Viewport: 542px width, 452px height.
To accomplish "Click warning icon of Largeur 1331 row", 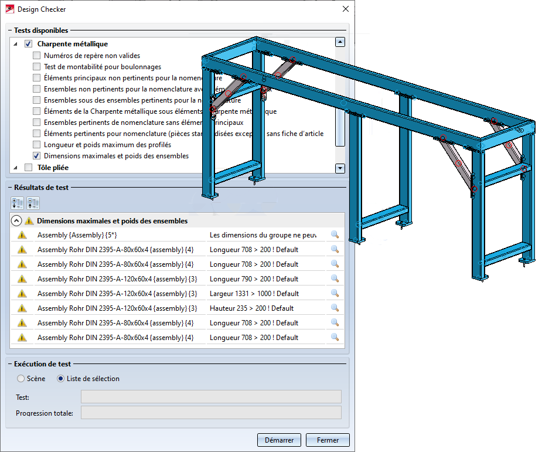I will (22, 293).
